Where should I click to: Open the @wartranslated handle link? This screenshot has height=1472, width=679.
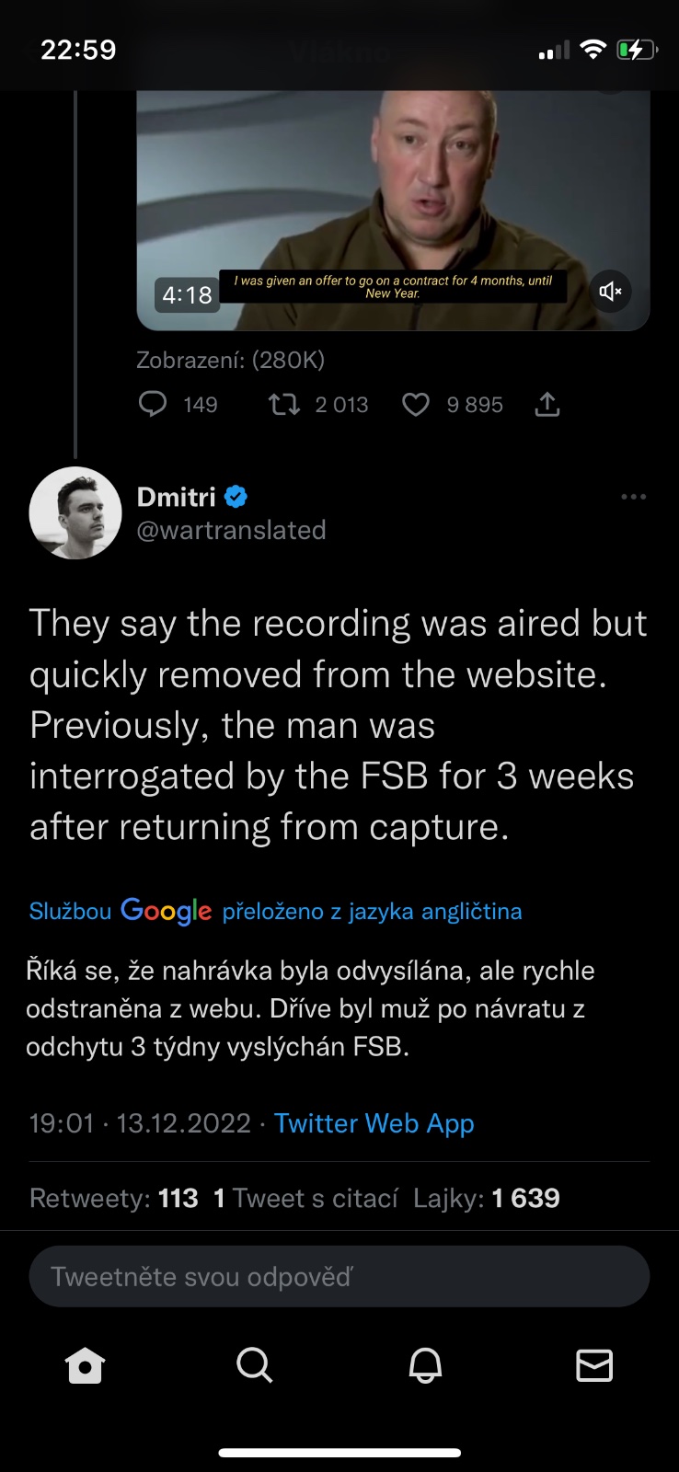[x=231, y=531]
